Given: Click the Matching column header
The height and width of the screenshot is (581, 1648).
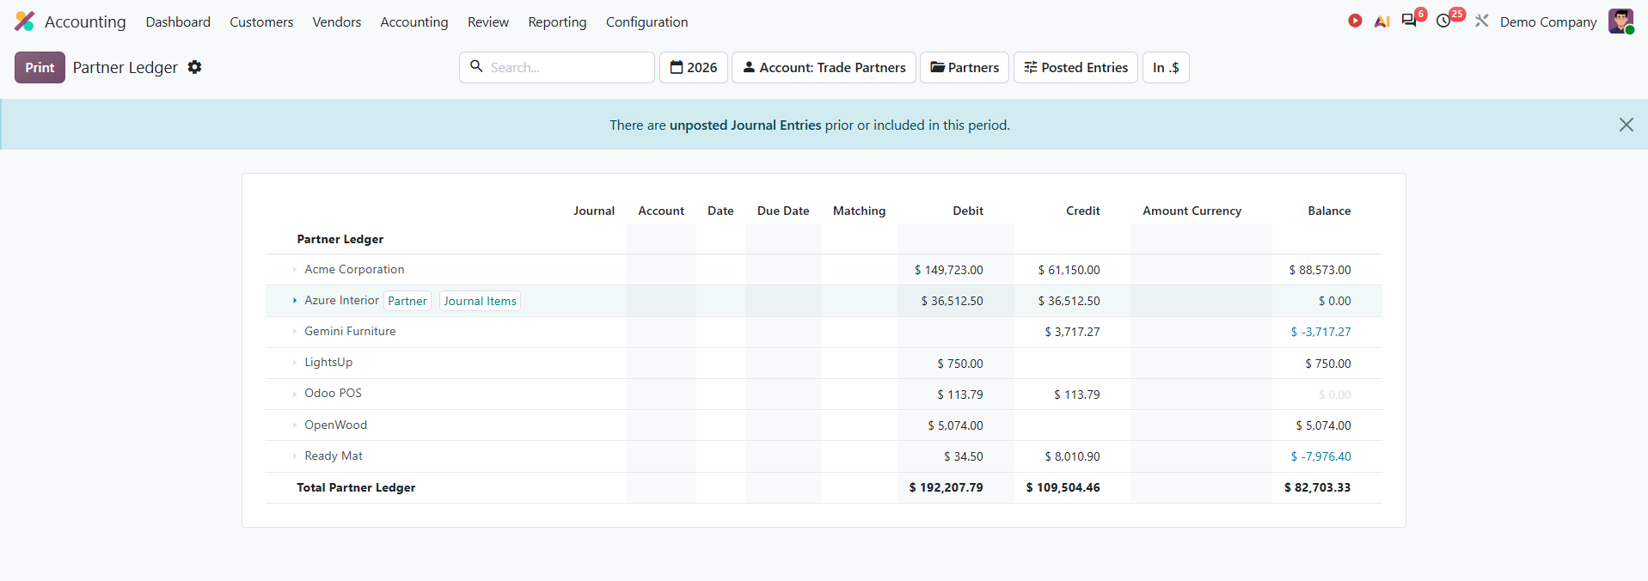Looking at the screenshot, I should coord(859,211).
